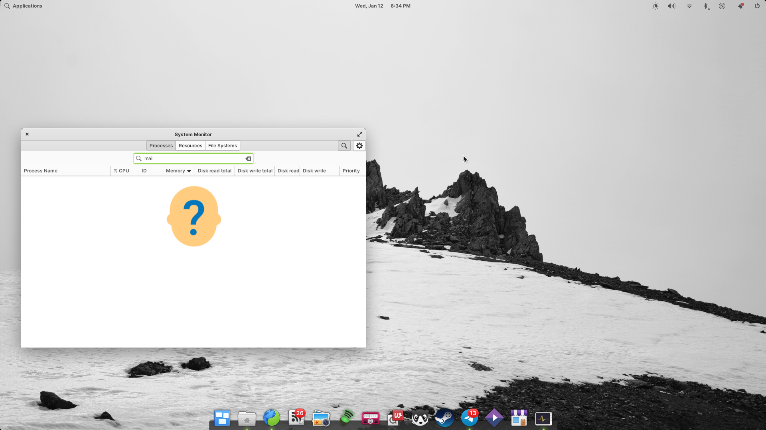Open the System Monitor preferences gear
Viewport: 766px width, 430px height.
pos(359,146)
